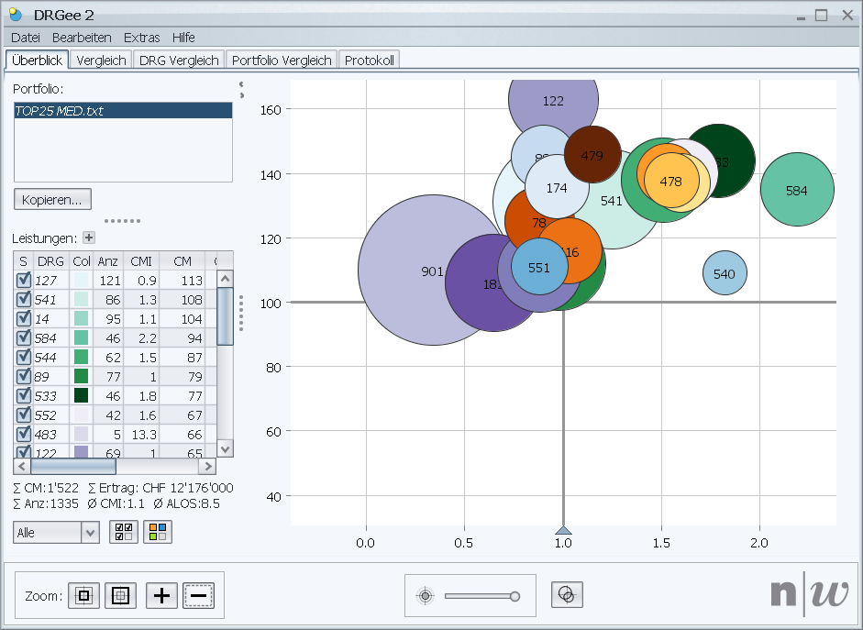Click the first zoom fit icon

pyautogui.click(x=83, y=595)
